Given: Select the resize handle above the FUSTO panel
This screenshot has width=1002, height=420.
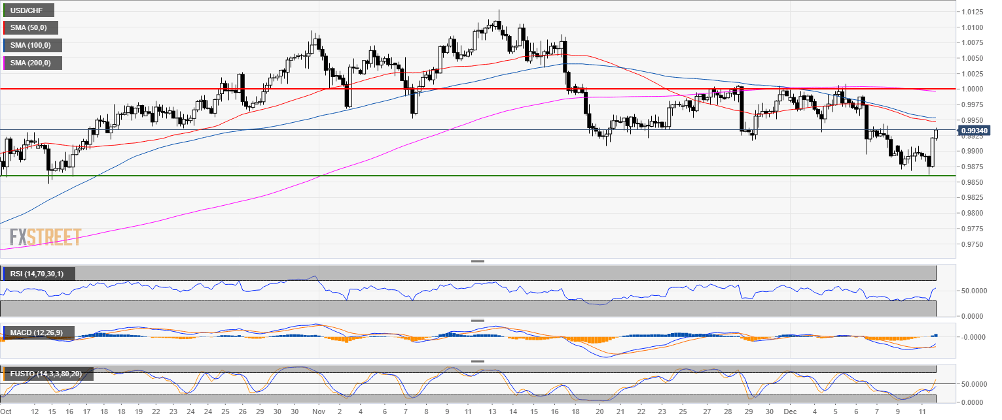Looking at the screenshot, I should [x=477, y=361].
